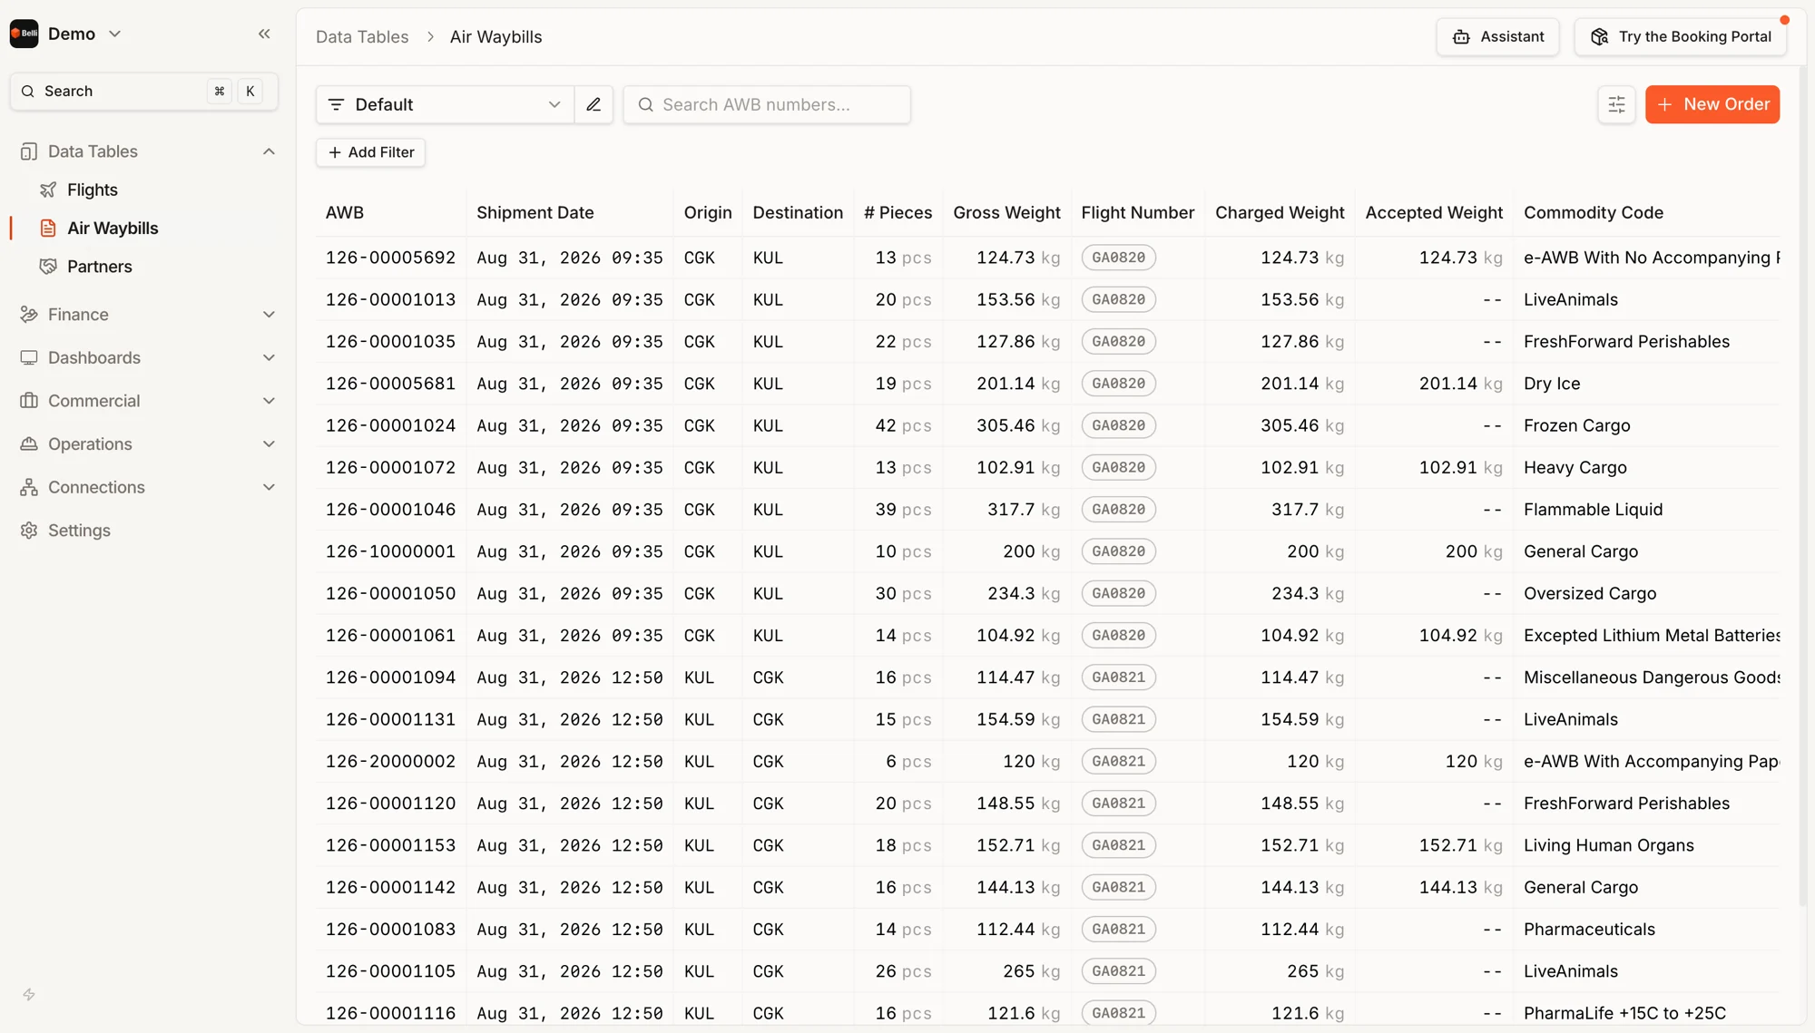This screenshot has width=1815, height=1033.
Task: Click the Booking Portal box icon
Action: [1599, 37]
